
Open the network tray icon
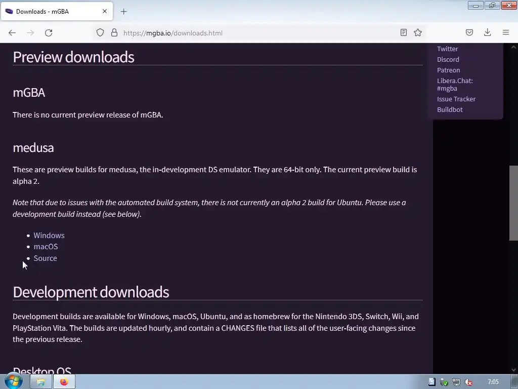pyautogui.click(x=456, y=382)
